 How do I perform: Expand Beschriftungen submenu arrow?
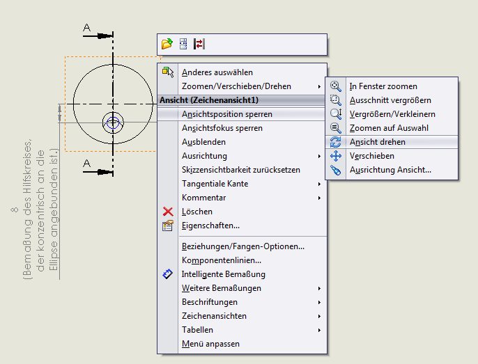pyautogui.click(x=319, y=303)
